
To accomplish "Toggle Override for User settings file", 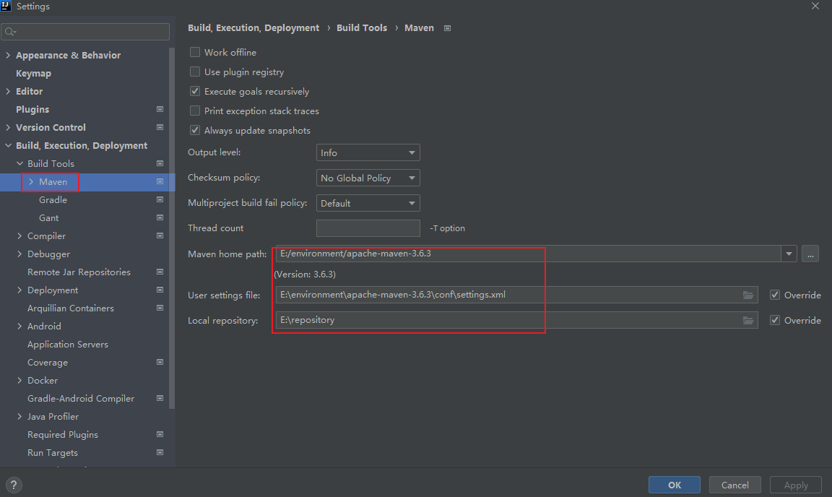I will [x=775, y=295].
